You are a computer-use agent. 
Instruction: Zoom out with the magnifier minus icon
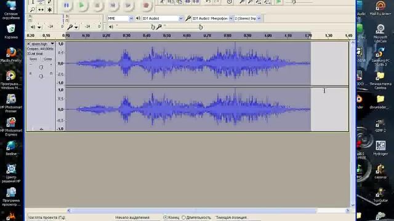pos(251,2)
